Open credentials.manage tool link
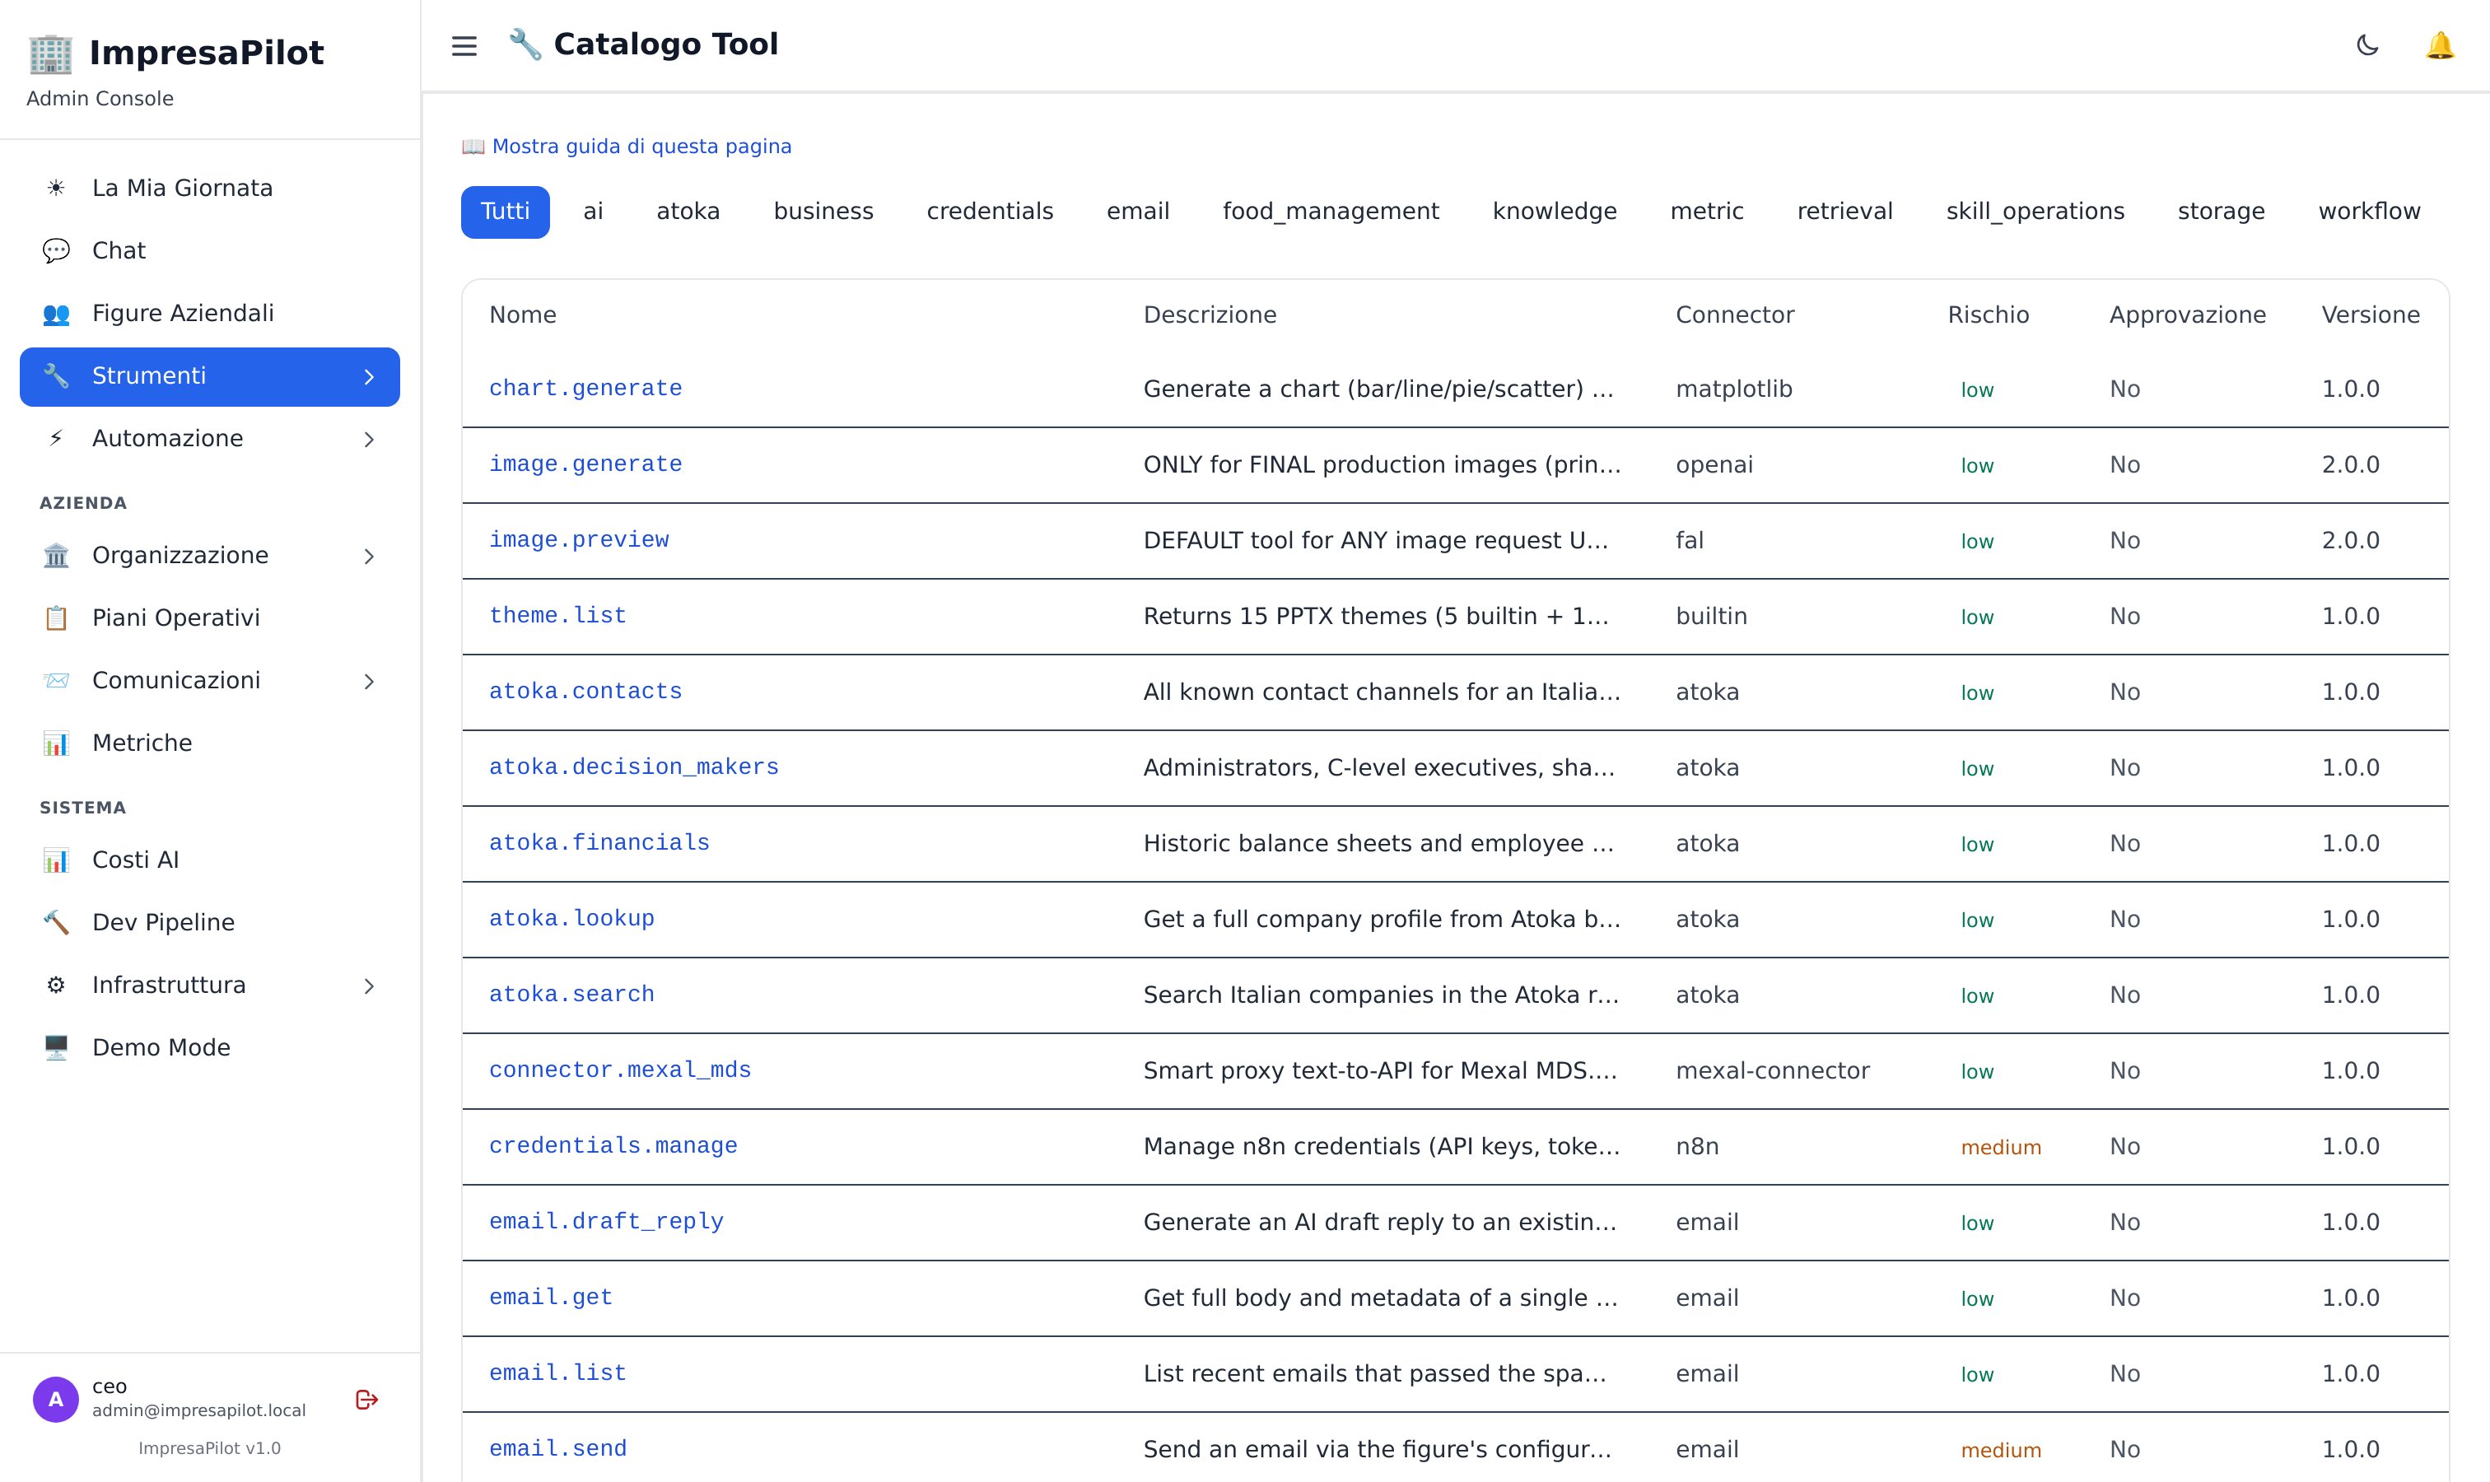Screen dimensions: 2490x1482 click(x=613, y=1146)
